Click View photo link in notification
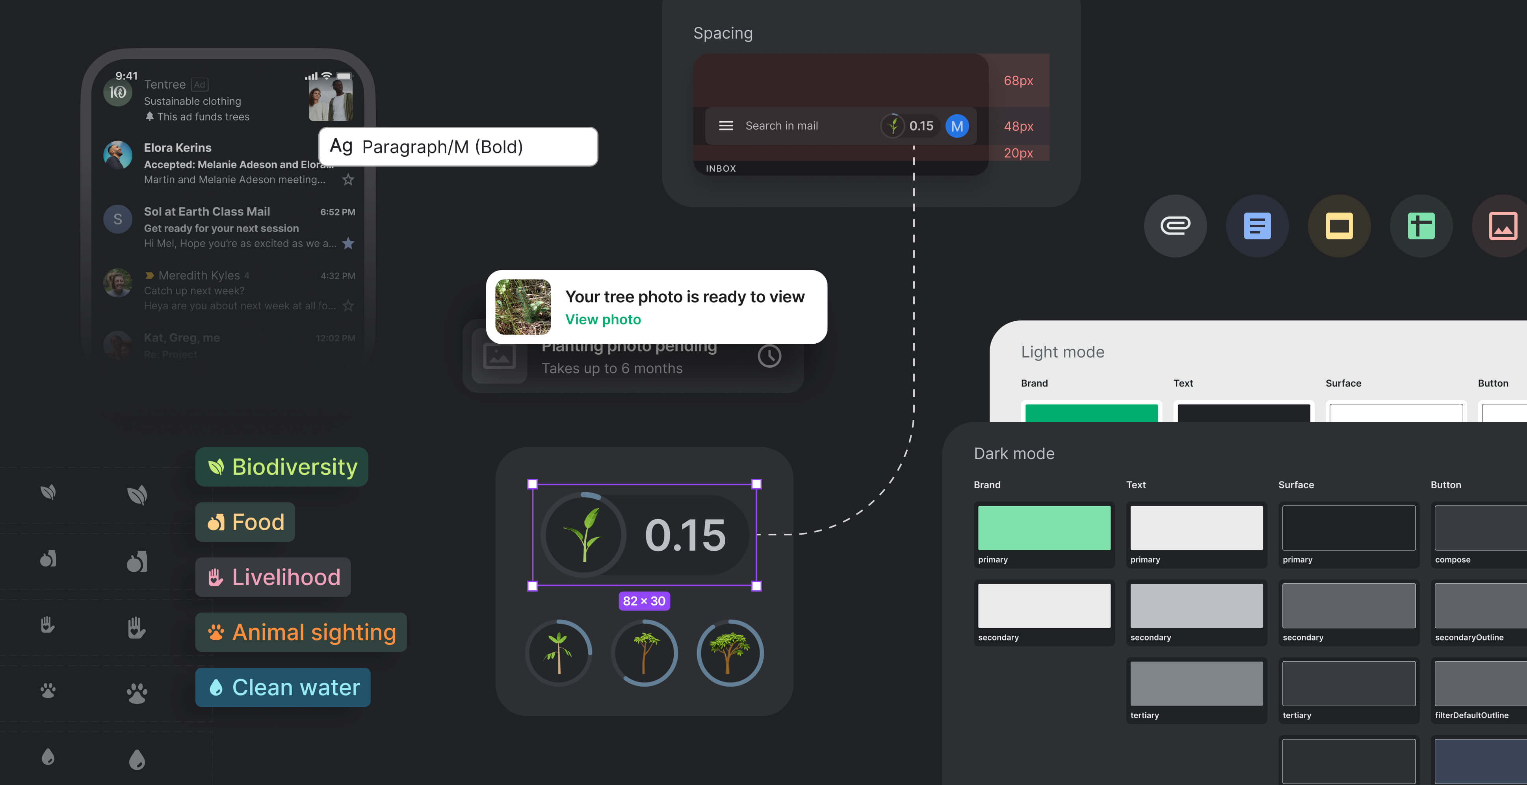1527x785 pixels. tap(603, 319)
